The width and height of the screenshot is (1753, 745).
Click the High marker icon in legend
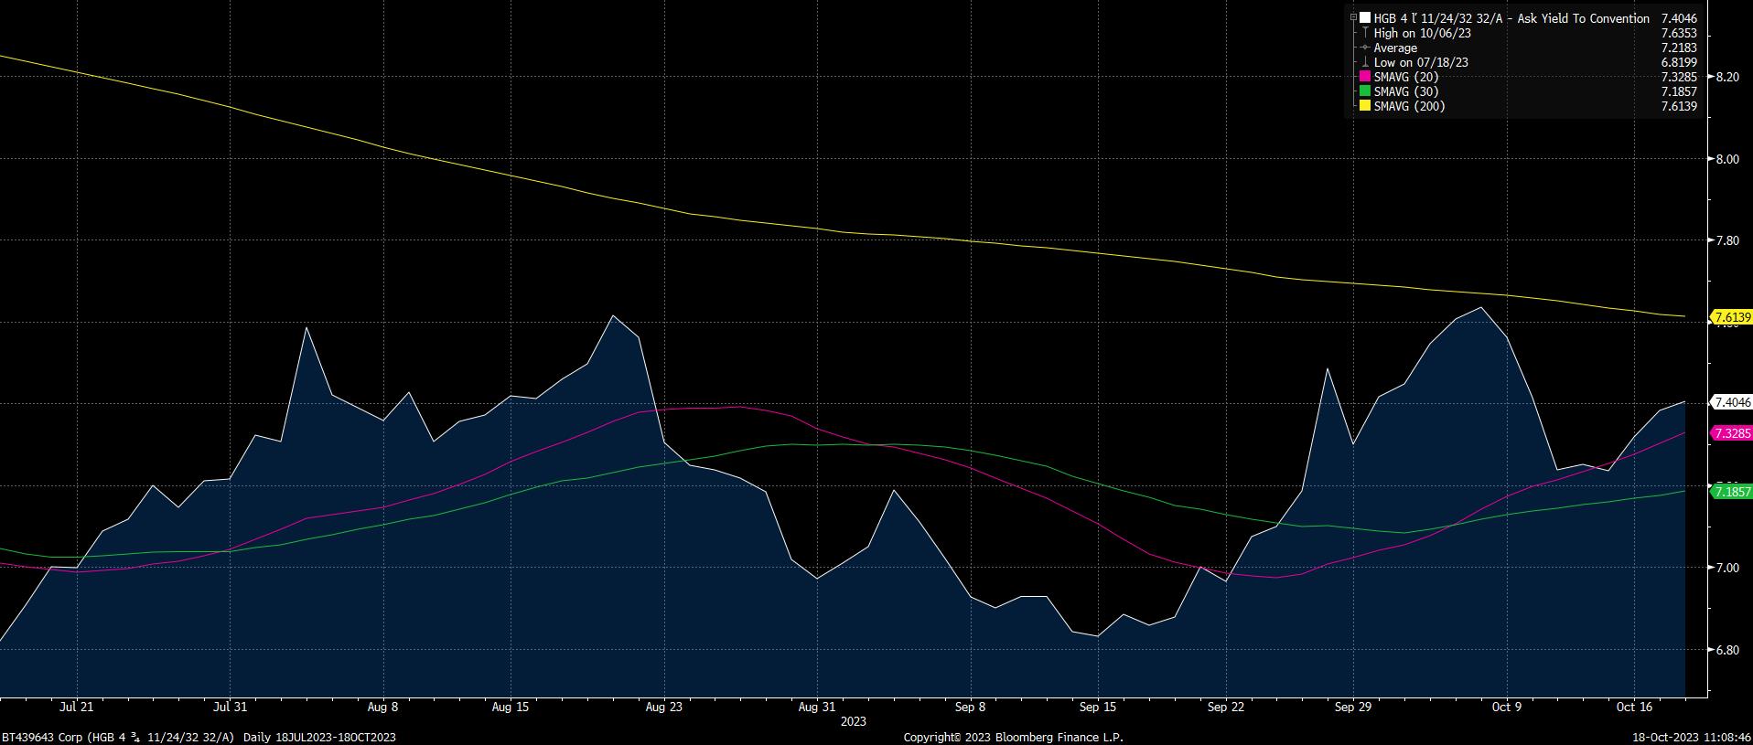point(1365,33)
